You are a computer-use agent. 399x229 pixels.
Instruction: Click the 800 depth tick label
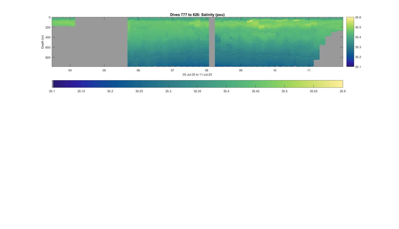tap(48, 57)
